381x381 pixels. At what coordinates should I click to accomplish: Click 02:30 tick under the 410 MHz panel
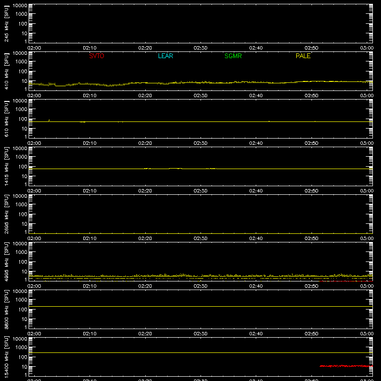click(x=201, y=96)
